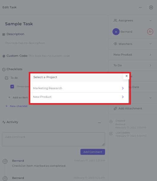
Task: Open the Activity three-dot options
Action: [x=99, y=123]
